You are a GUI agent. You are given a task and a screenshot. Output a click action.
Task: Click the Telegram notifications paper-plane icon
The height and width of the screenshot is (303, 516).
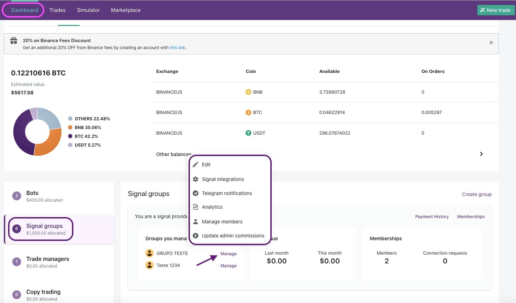196,193
